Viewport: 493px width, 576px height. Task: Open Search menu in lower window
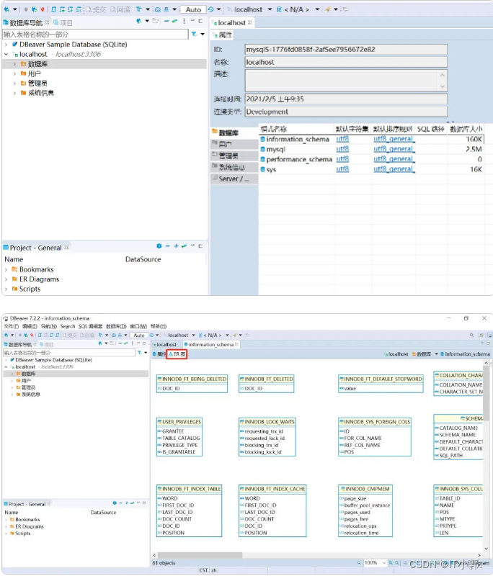tap(68, 326)
